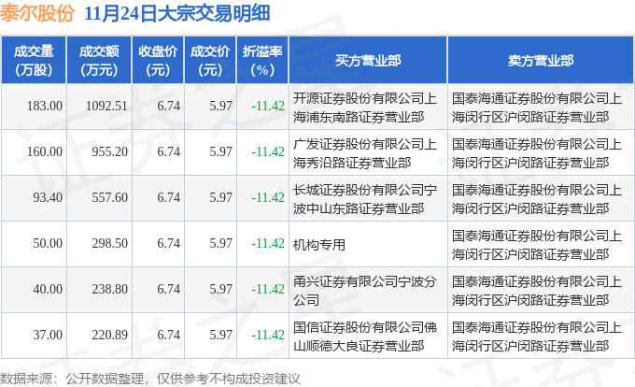Image resolution: width=635 pixels, height=387 pixels.
Task: Click the 11月24日大宗交易明细 heading
Action: pyautogui.click(x=177, y=13)
